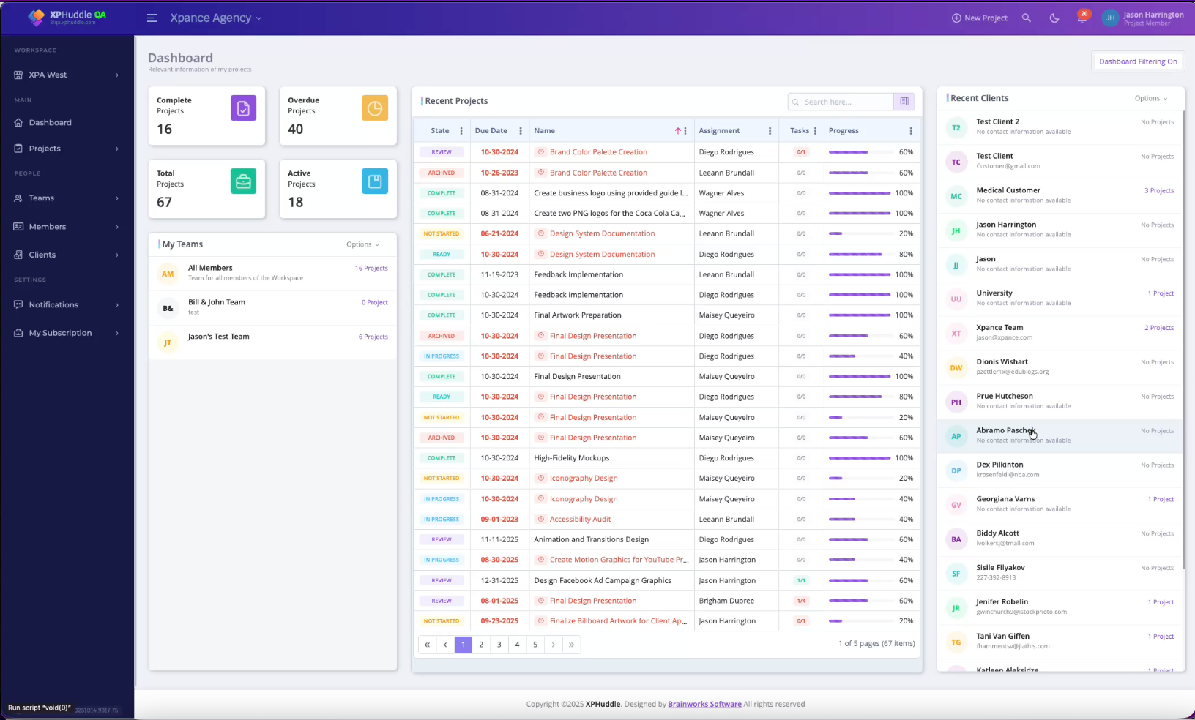Open the Tasks column kebab menu

click(814, 130)
